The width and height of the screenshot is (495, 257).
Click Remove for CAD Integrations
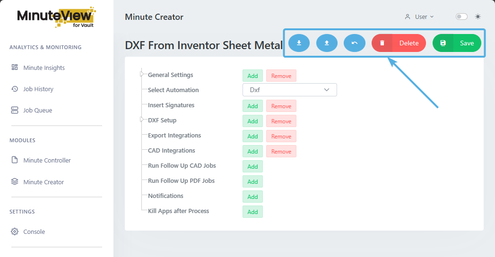pyautogui.click(x=281, y=151)
